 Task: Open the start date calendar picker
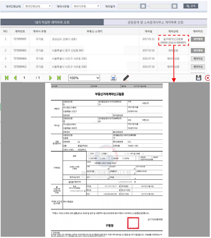(143, 6)
